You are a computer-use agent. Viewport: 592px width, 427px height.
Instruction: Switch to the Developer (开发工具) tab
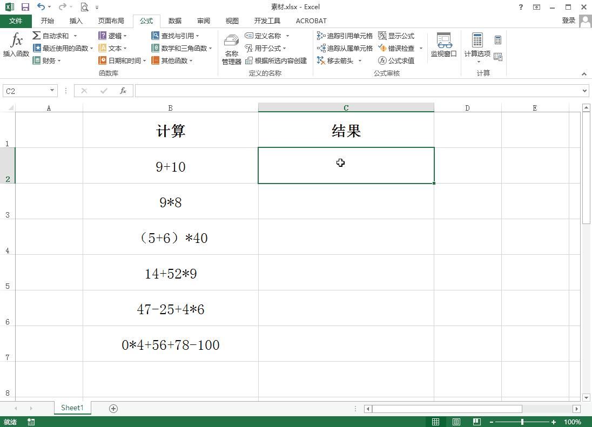coord(267,21)
